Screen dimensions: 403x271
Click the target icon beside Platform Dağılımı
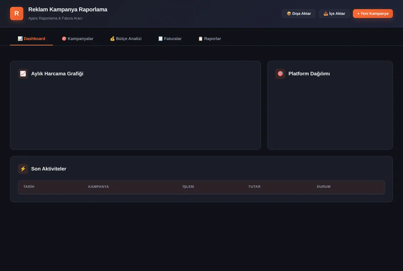(280, 74)
